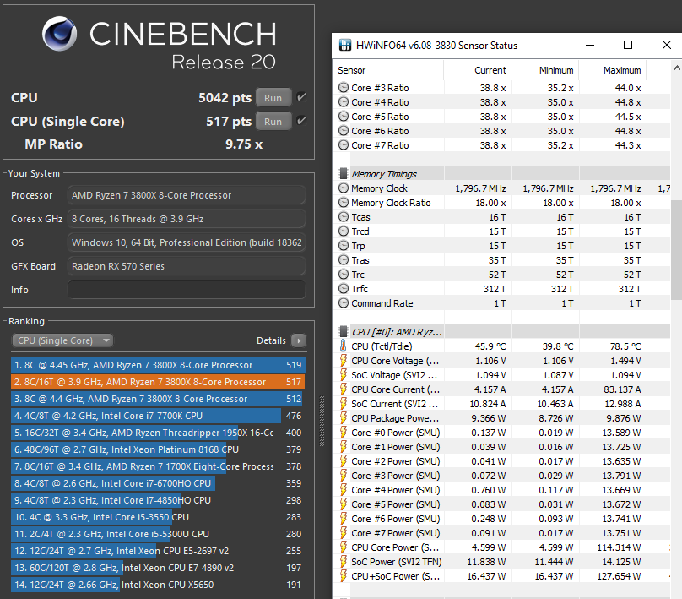Run the CPU (Single Core) benchmark
The width and height of the screenshot is (682, 599).
click(273, 122)
